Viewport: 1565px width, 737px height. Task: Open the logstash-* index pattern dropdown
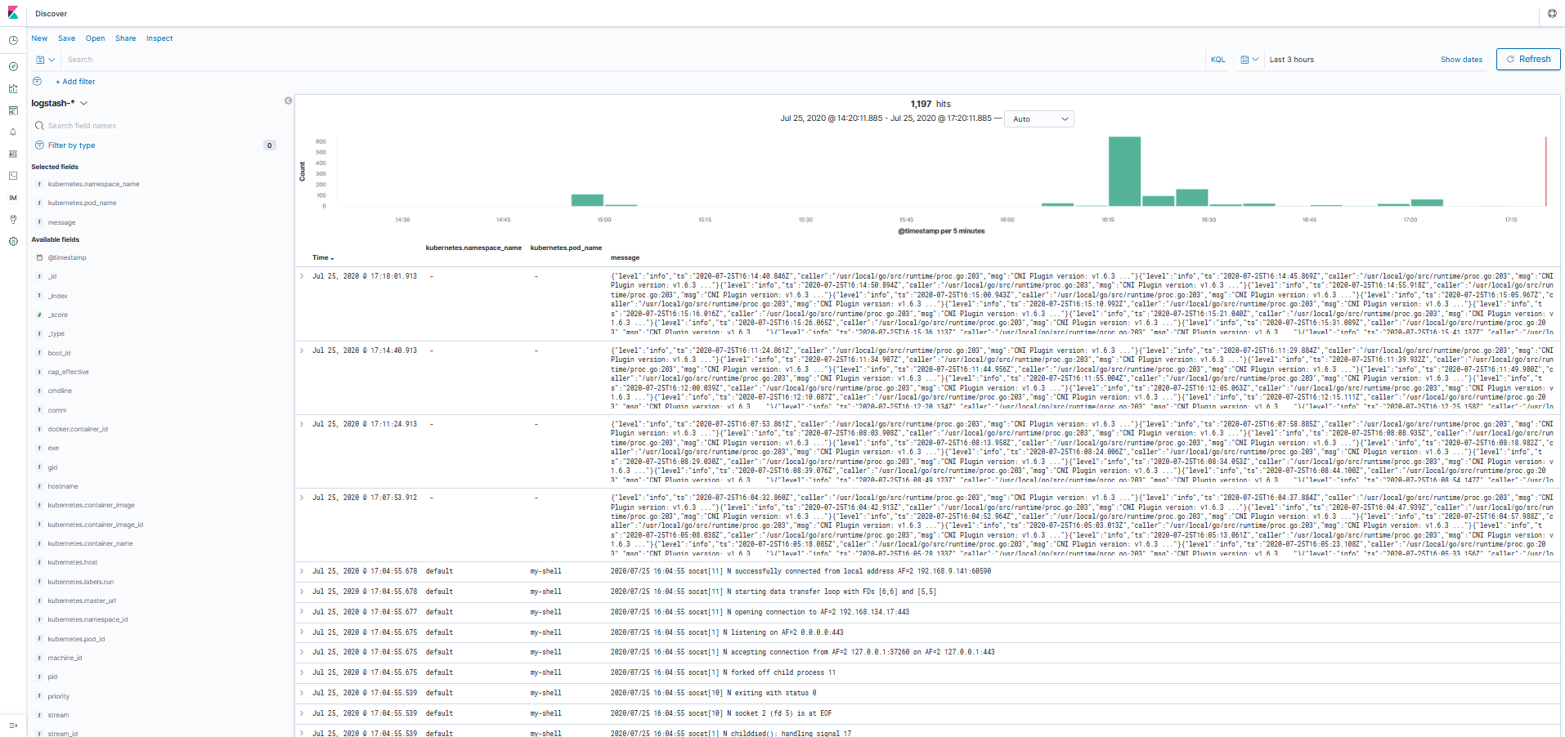(59, 103)
